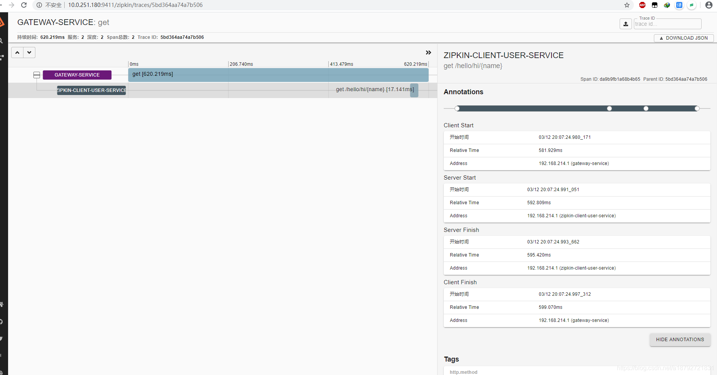The width and height of the screenshot is (717, 375).
Task: Select the ZIPKIN-CLIENT-USER-SERVICE span row label
Action: 92,90
